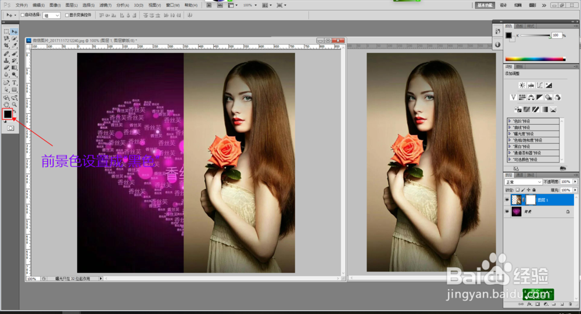The image size is (581, 314).
Task: Select the Clone Stamp tool
Action: pyautogui.click(x=6, y=60)
